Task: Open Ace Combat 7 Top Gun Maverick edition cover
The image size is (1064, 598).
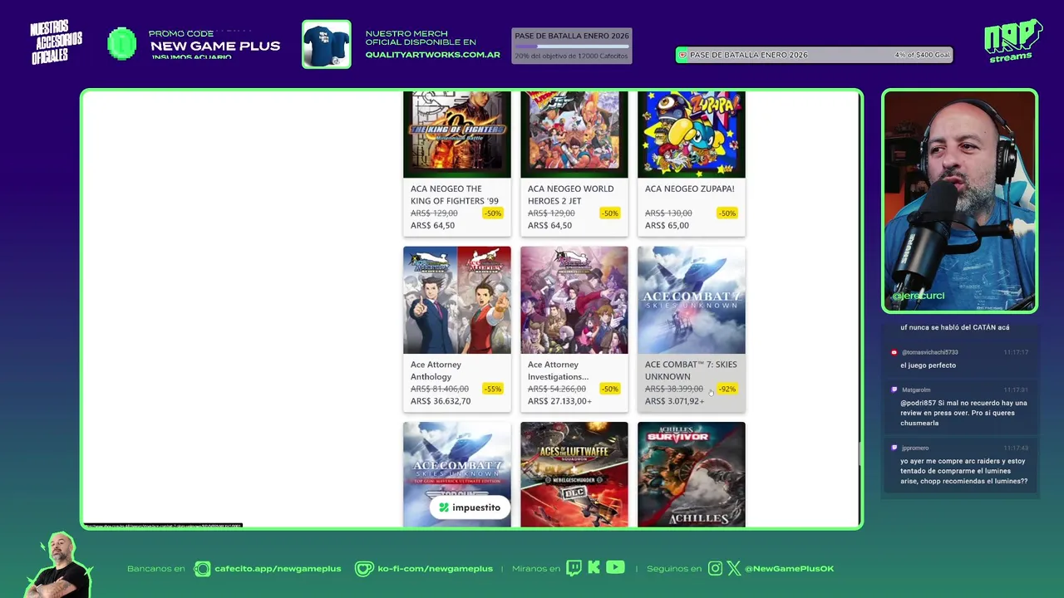Action: (x=457, y=474)
